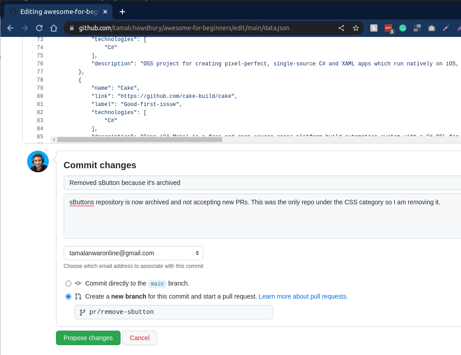The image size is (461, 355).
Task: Share this page via share icon
Action: (341, 28)
